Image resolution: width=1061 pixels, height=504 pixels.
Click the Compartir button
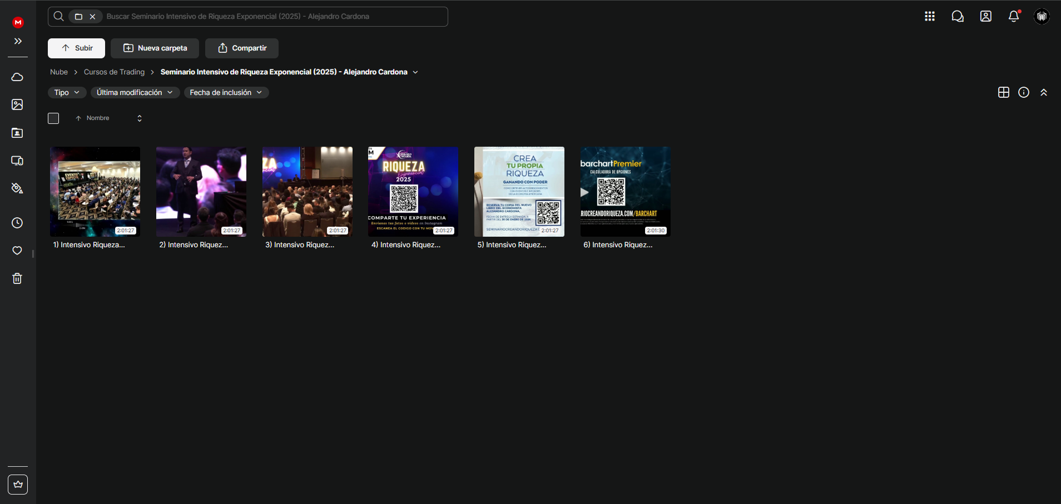click(x=242, y=48)
